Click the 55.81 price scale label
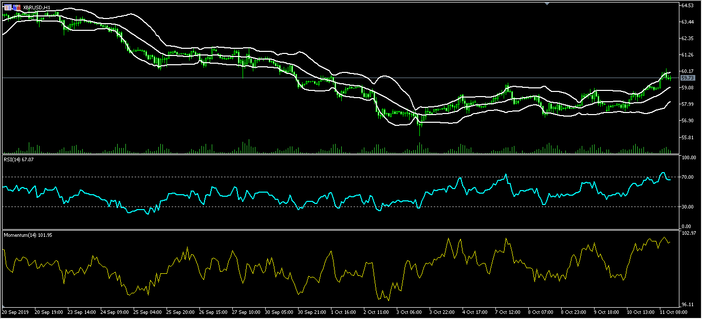The width and height of the screenshot is (702, 319). tap(688, 138)
